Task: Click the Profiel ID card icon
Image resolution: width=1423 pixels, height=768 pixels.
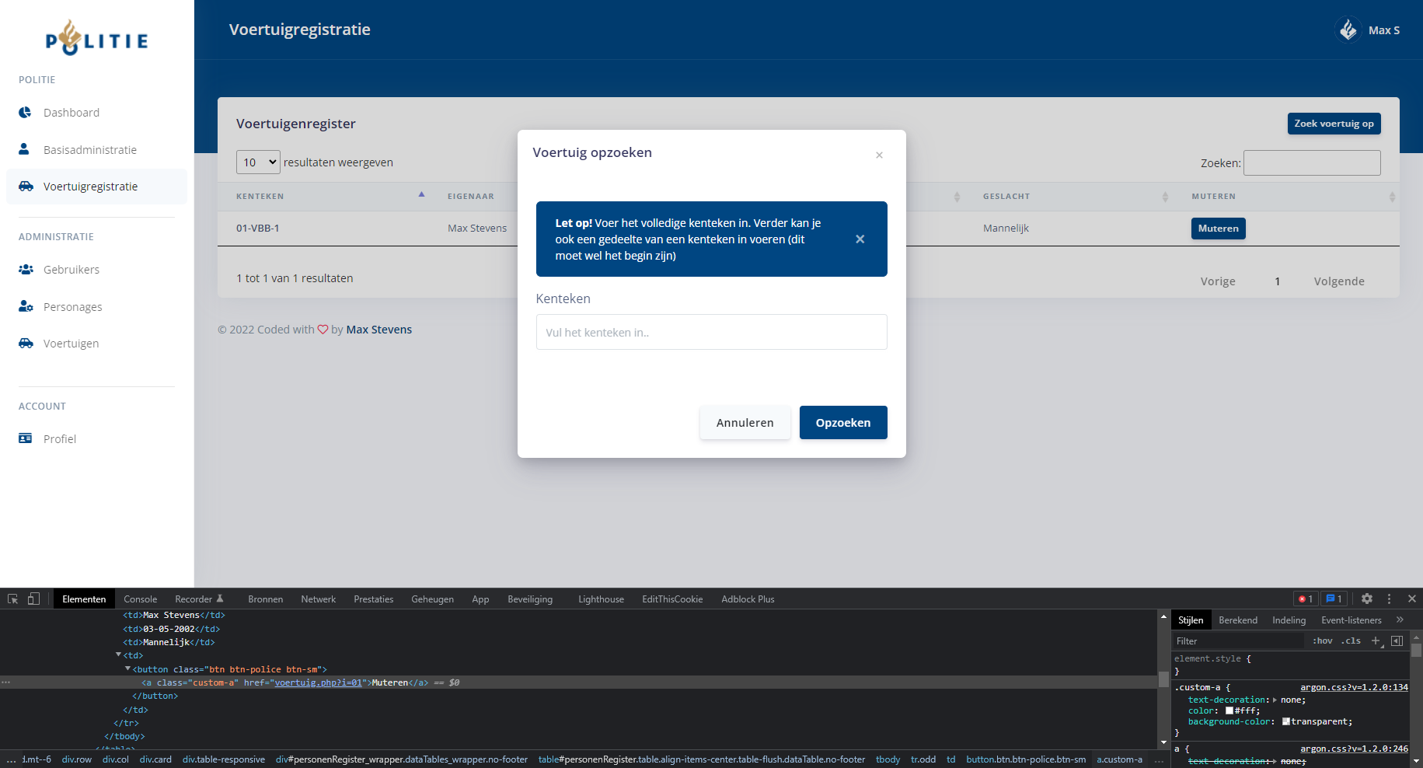Action: click(x=26, y=438)
